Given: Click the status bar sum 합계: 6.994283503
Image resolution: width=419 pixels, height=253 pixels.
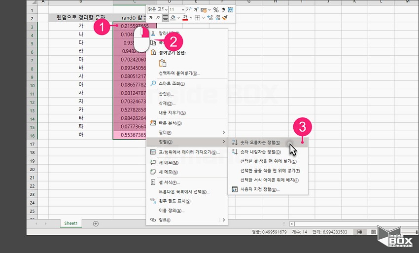Looking at the screenshot, I should click(x=329, y=232).
